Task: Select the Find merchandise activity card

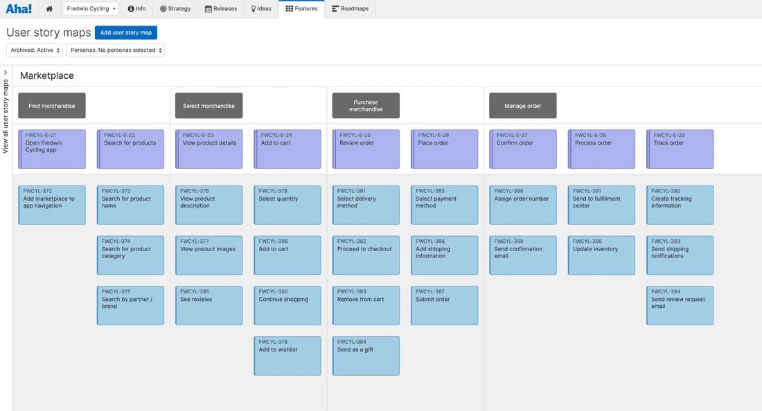Action: (x=51, y=105)
